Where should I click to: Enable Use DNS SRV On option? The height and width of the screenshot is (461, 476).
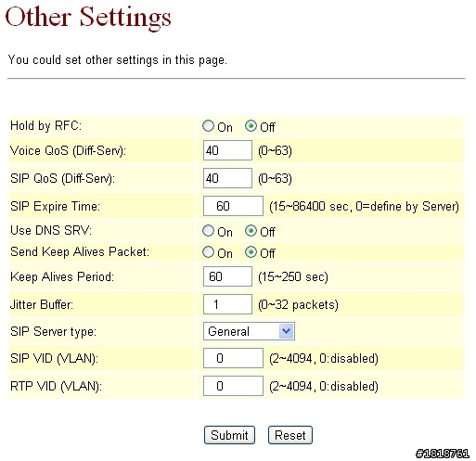(208, 231)
